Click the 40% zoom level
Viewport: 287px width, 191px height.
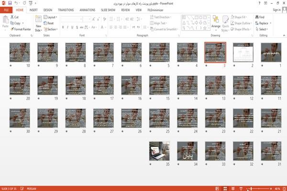[x=277, y=189]
